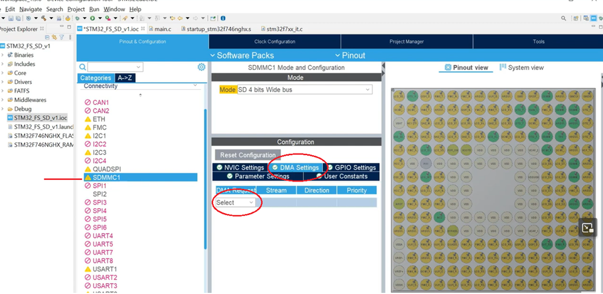Click the open-in-new-window toolbar icon
603x294 pixels.
coord(212,18)
